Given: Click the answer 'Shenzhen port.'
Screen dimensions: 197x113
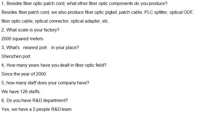Looking at the screenshot, I should tap(16, 57).
